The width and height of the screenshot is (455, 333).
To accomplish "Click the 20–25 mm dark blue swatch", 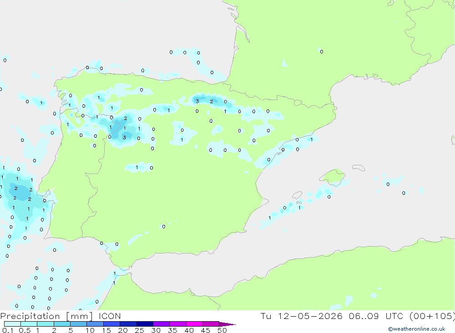I will (128, 324).
